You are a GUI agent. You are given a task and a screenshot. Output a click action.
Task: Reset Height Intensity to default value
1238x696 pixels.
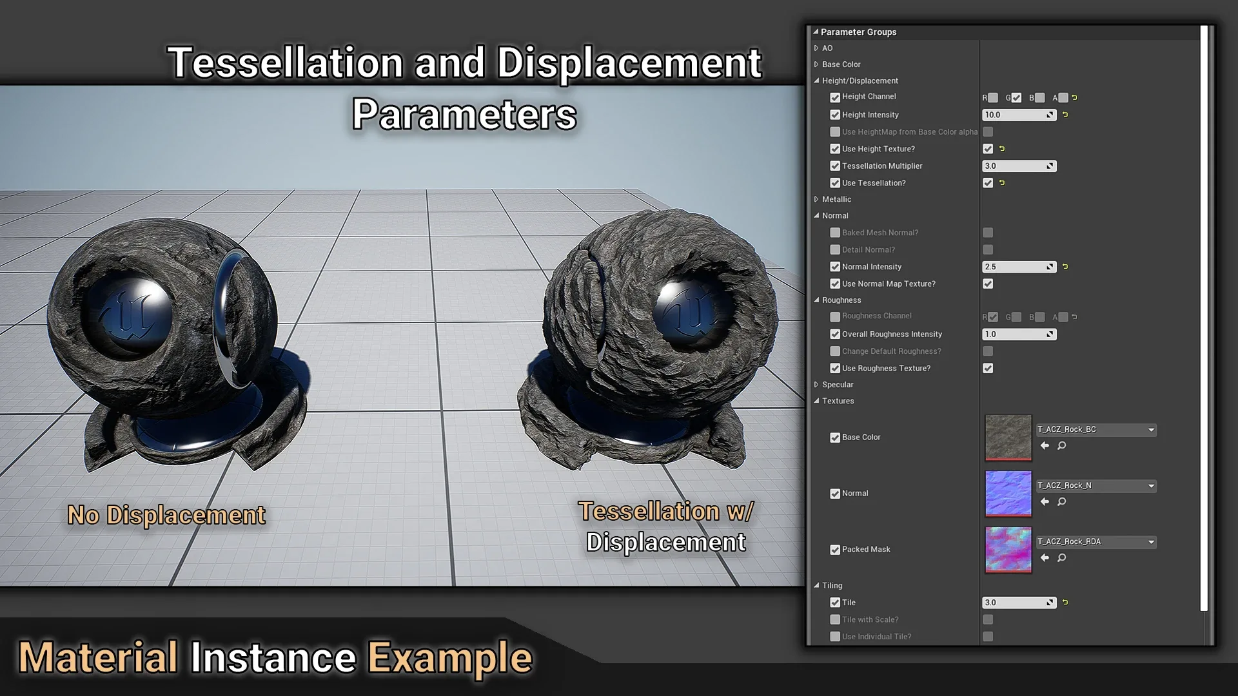tap(1065, 115)
